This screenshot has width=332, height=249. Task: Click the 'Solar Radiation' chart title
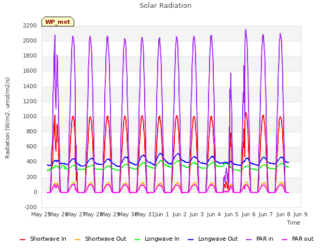(x=165, y=6)
